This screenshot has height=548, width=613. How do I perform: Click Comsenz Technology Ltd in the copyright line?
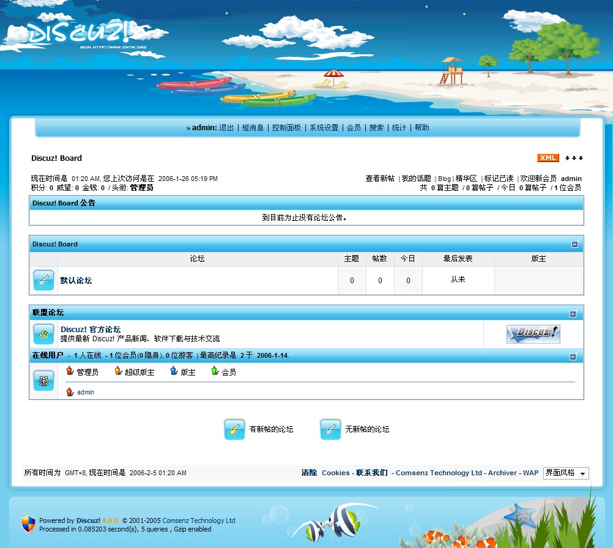[199, 520]
